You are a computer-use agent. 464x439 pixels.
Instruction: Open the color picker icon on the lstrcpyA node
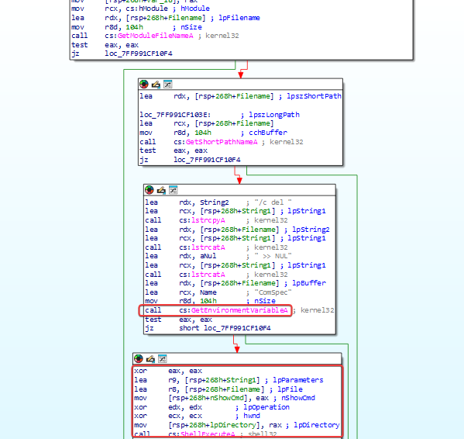(150, 190)
